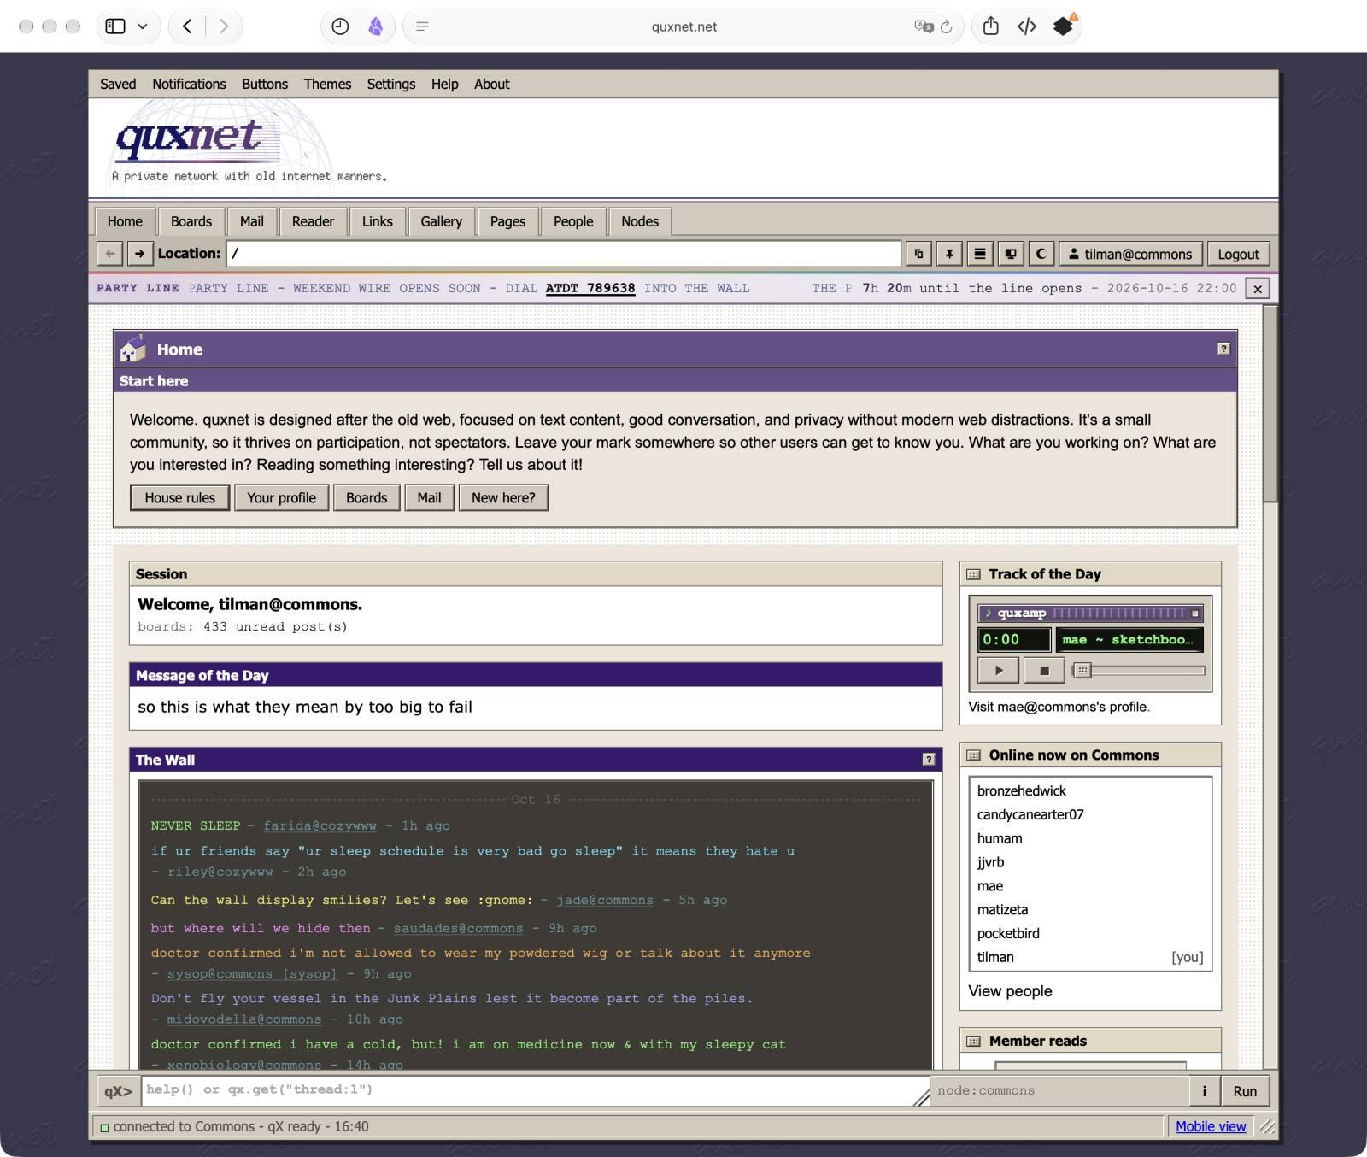1367x1157 pixels.
Task: Stop the quxamp track
Action: [x=1043, y=671]
